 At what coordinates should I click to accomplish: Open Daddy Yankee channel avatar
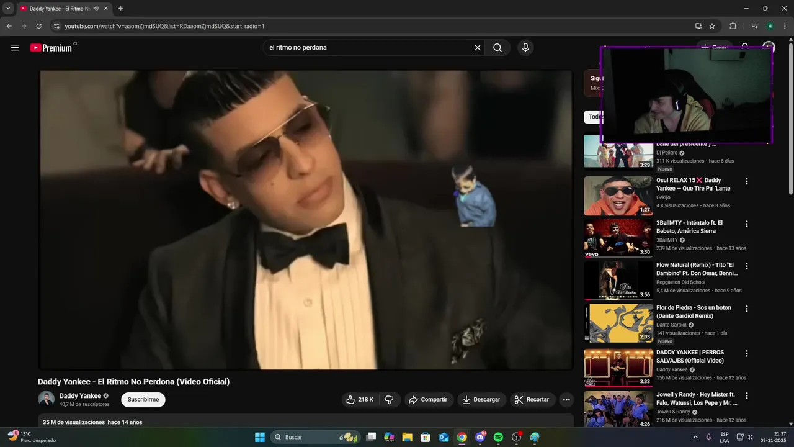(46, 399)
